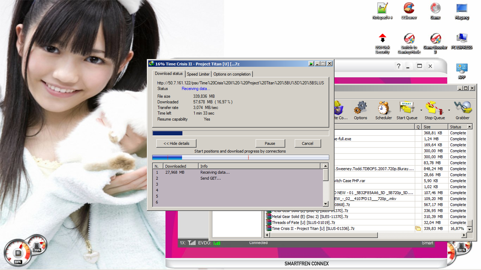Launch the Switch to Gaming Mode shortcut

[409, 43]
